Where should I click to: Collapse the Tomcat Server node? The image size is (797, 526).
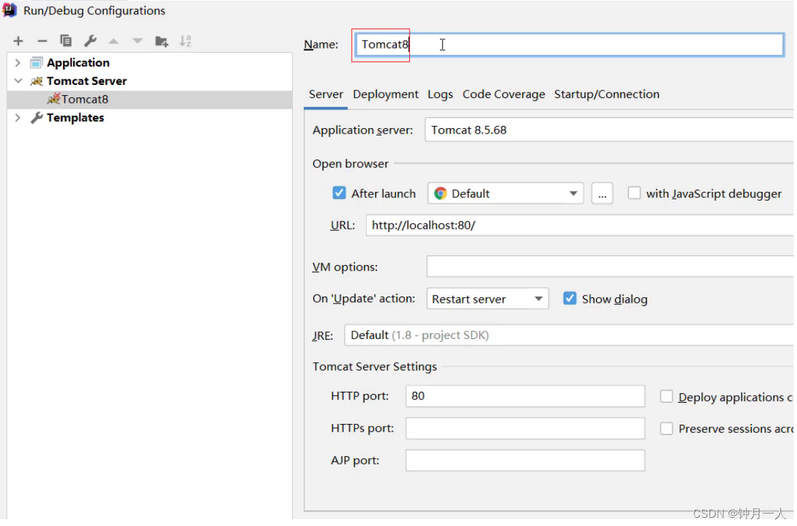pyautogui.click(x=18, y=81)
